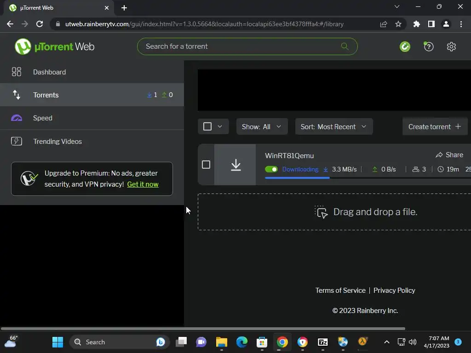Open Windows Start menu
Image resolution: width=471 pixels, height=353 pixels.
[x=57, y=342]
